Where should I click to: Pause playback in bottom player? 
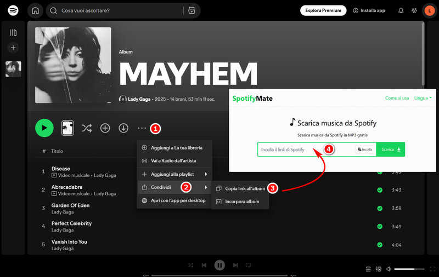click(x=219, y=266)
